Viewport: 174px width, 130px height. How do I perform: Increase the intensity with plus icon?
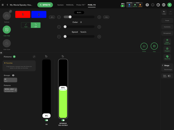point(99,17)
